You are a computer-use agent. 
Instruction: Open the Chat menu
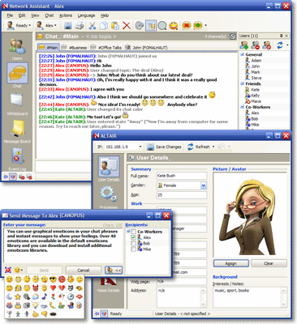49,15
